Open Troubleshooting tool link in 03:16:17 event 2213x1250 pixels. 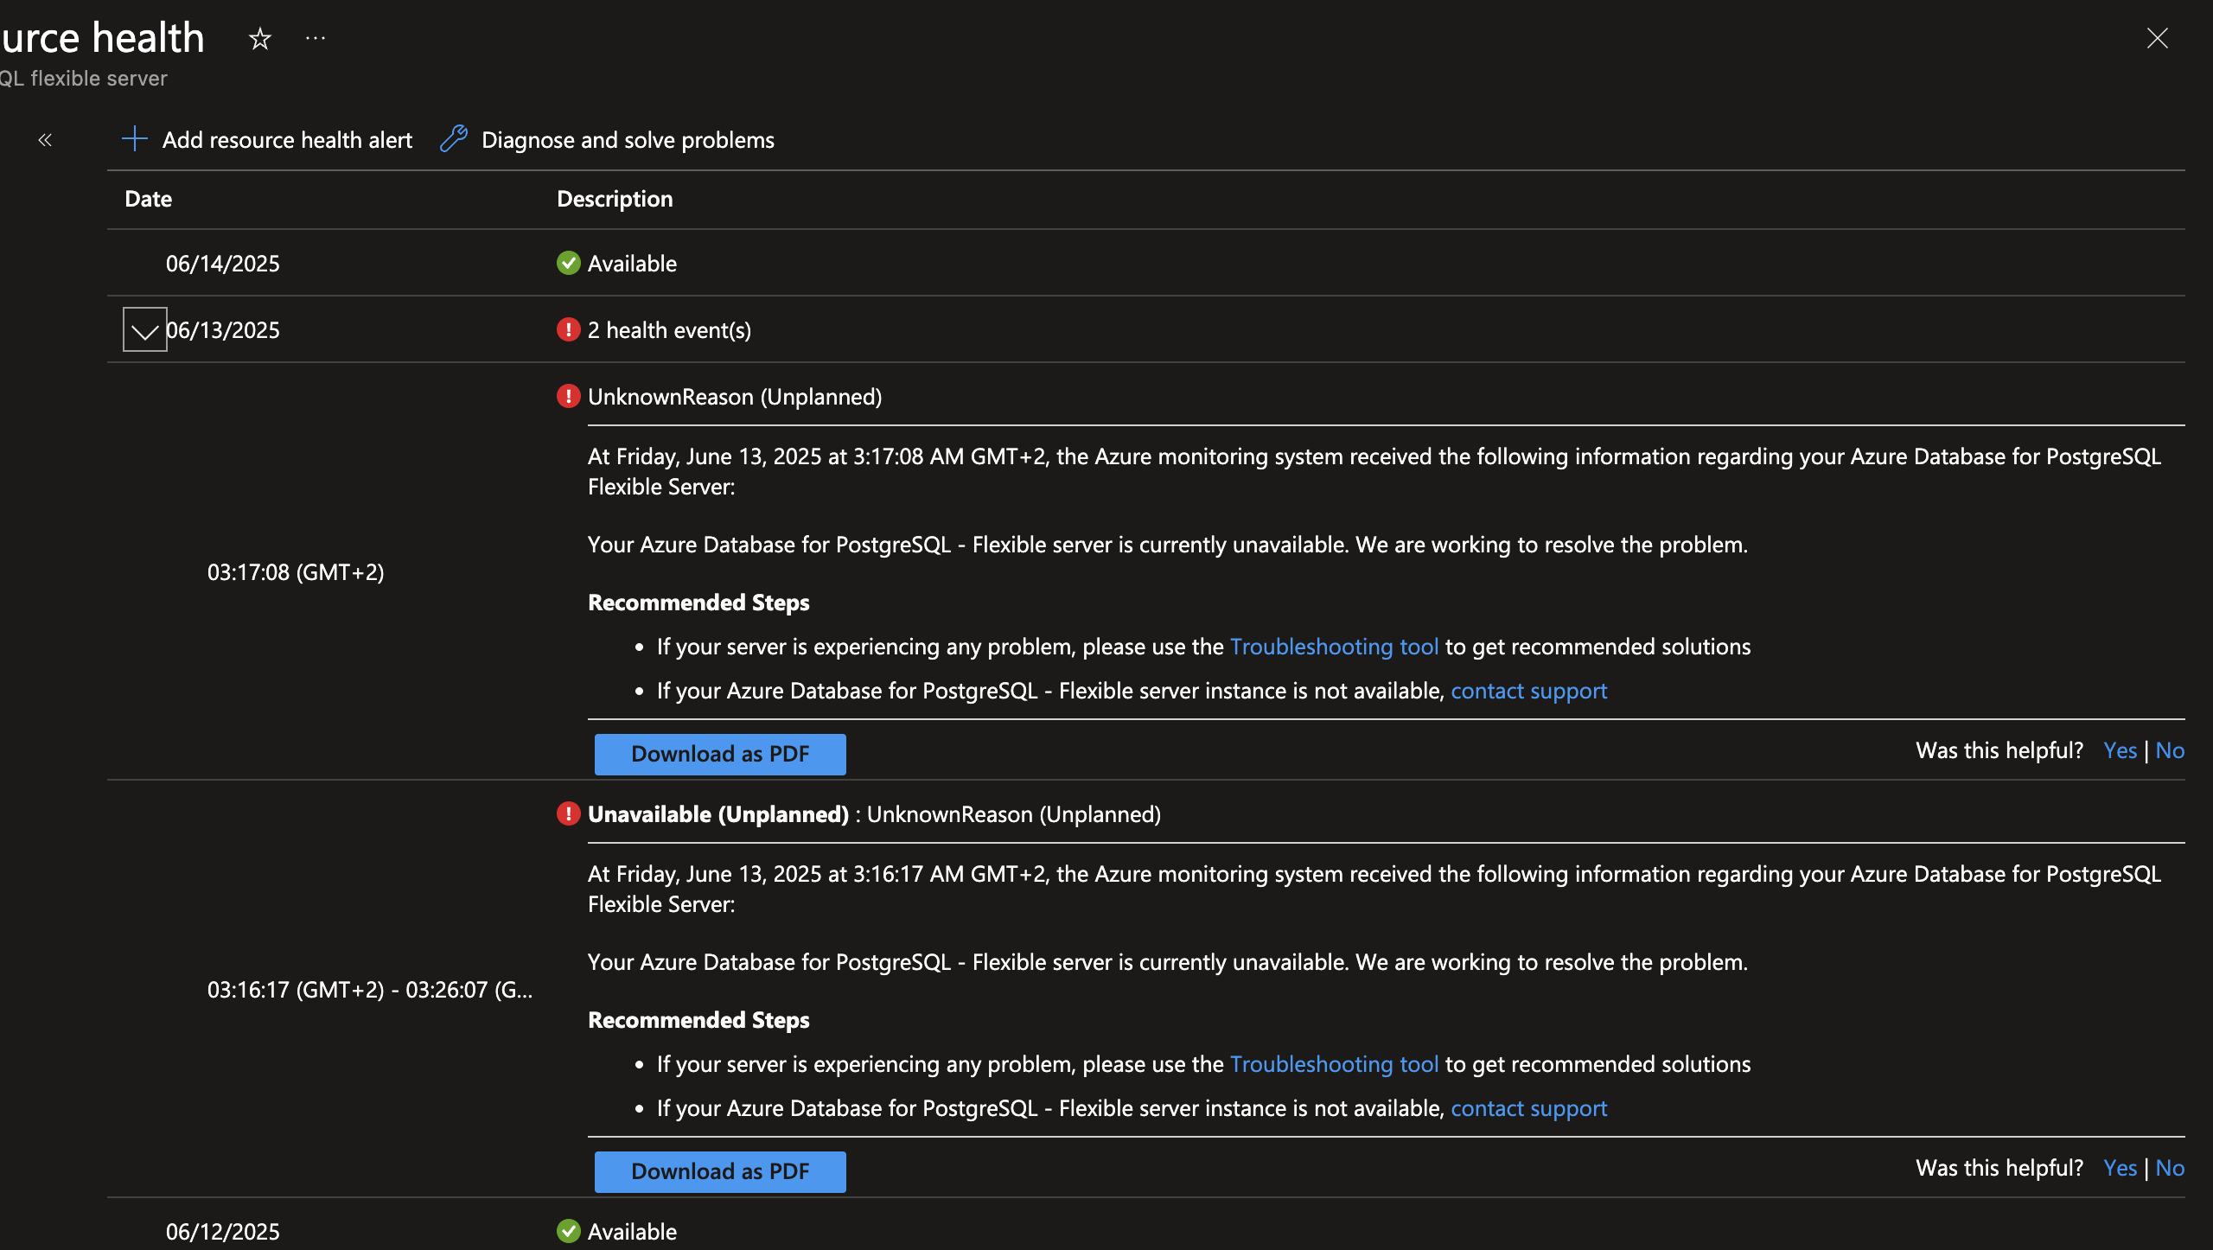(1334, 1064)
